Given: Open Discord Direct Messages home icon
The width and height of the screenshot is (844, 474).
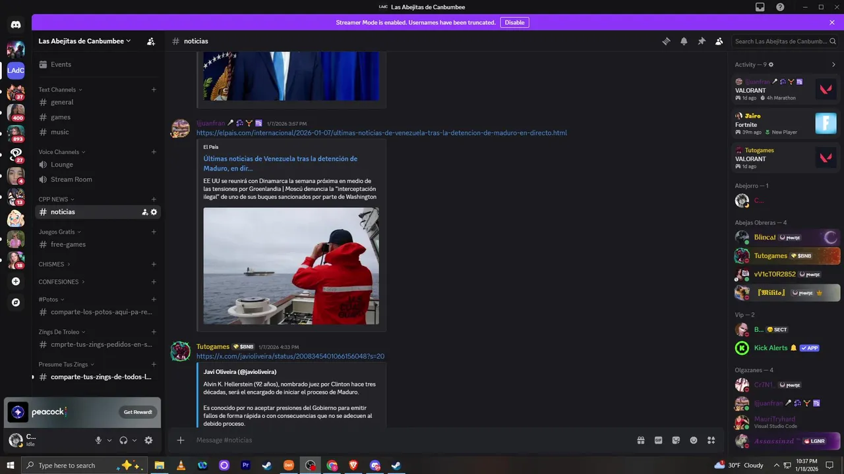Looking at the screenshot, I should [x=16, y=25].
